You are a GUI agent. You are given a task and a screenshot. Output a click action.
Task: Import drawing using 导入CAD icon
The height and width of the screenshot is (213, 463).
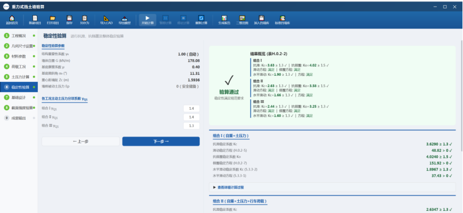(107, 18)
